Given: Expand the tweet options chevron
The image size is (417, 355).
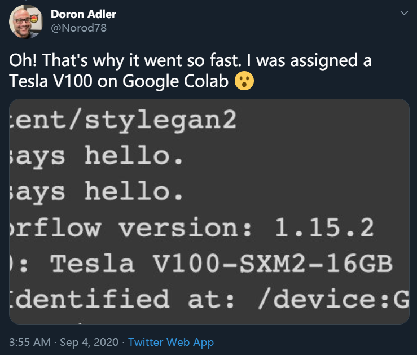Looking at the screenshot, I should [x=403, y=13].
